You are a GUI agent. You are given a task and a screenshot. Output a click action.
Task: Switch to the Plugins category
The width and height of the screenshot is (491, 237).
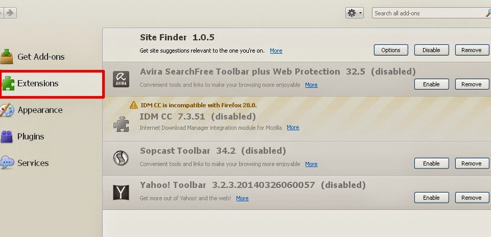coord(31,136)
